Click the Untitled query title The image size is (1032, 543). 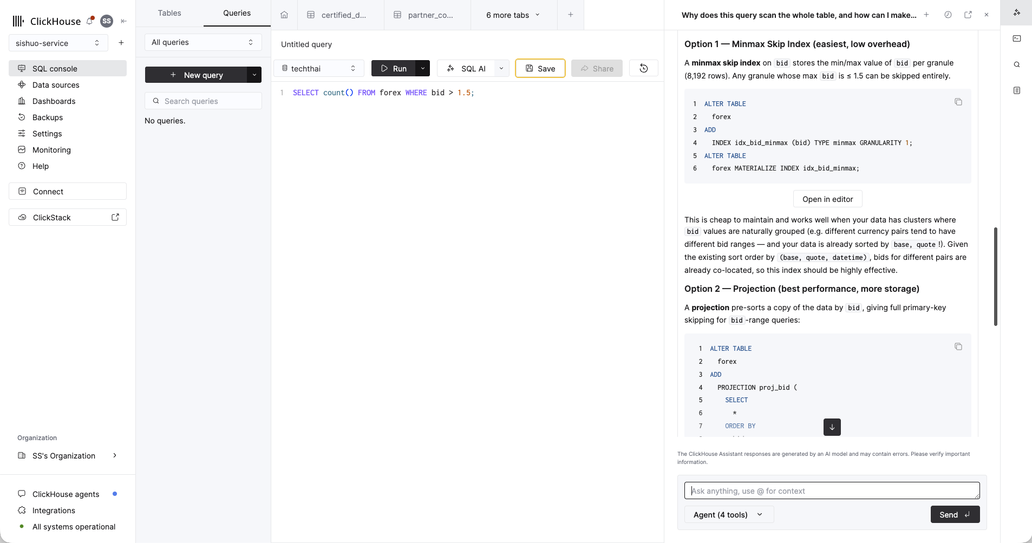[x=306, y=44]
